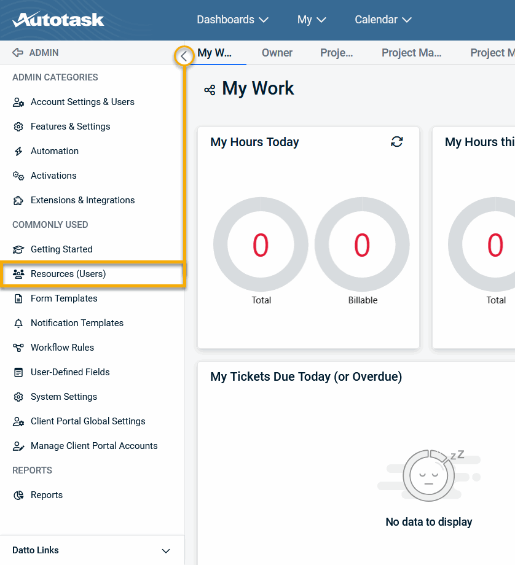Click the Extensions & Integrations puzzle icon

(18, 200)
